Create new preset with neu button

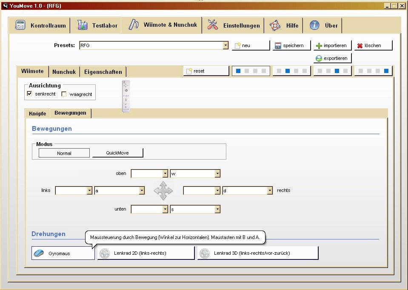point(251,45)
